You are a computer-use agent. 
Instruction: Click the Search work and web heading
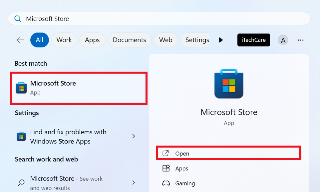click(x=46, y=159)
